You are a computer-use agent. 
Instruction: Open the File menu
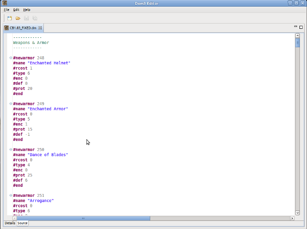(7, 9)
